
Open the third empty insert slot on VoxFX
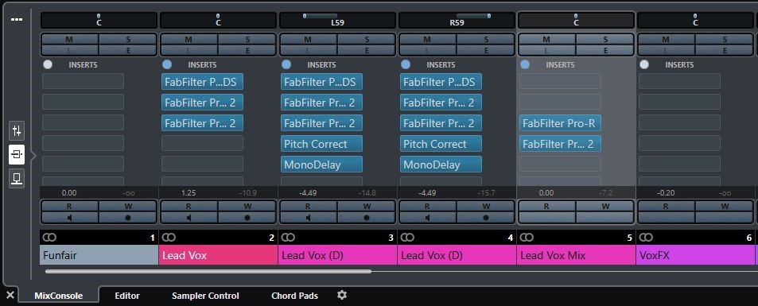coord(680,122)
